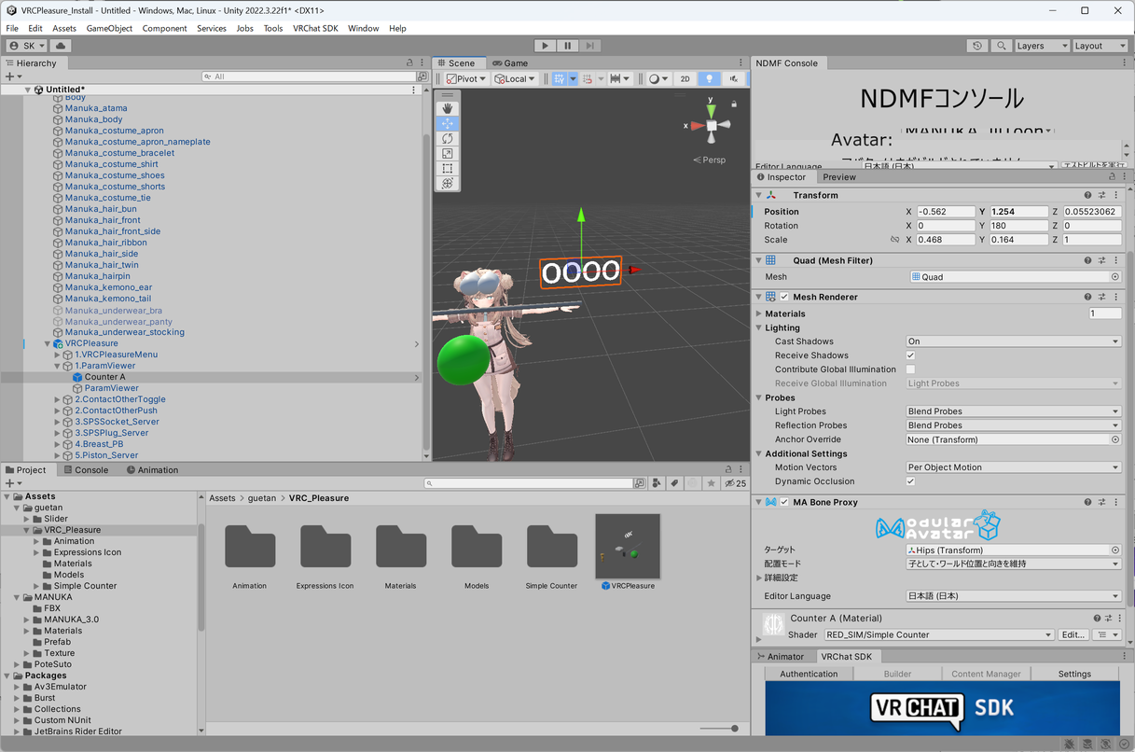Toggle Persp projection label
Viewport: 1135px width, 752px height.
710,160
